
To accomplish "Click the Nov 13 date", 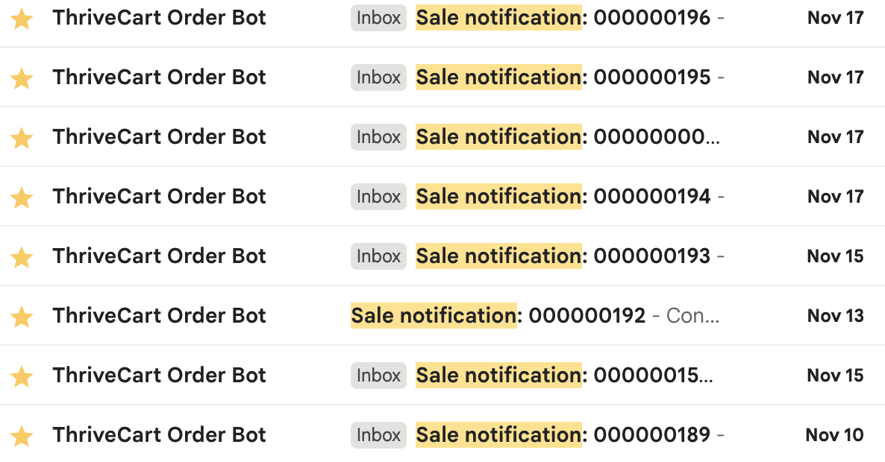I will (x=835, y=316).
